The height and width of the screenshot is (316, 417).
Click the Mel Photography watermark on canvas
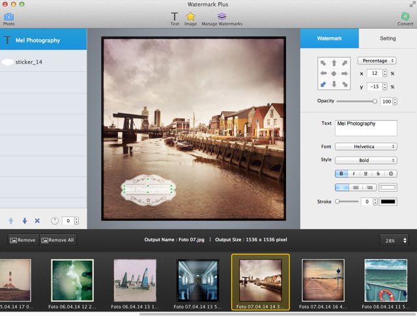[148, 189]
